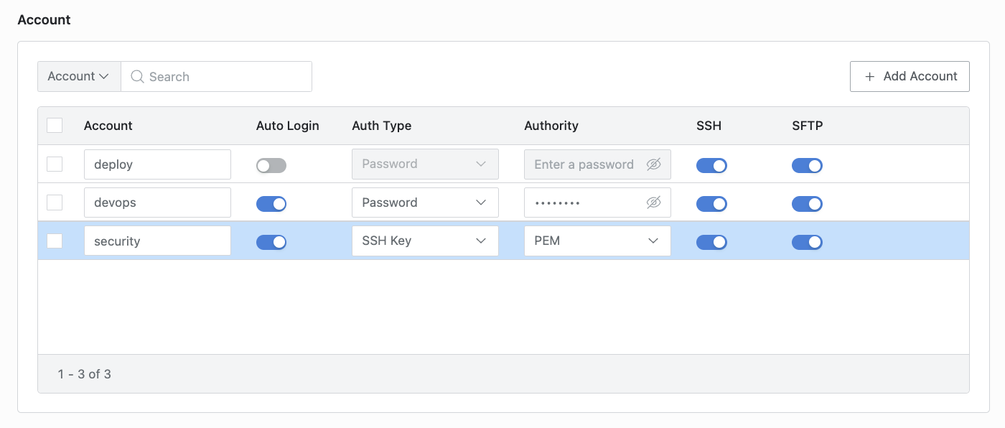This screenshot has height=428, width=1005.
Task: Click the Add Account button
Action: click(910, 77)
